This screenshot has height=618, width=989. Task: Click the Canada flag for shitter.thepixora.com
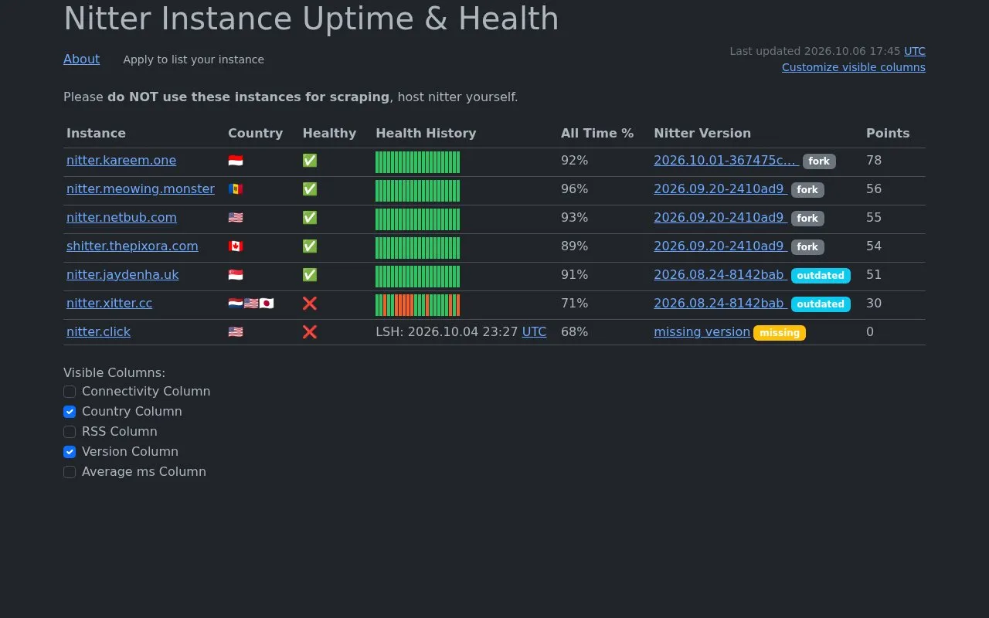pos(236,246)
